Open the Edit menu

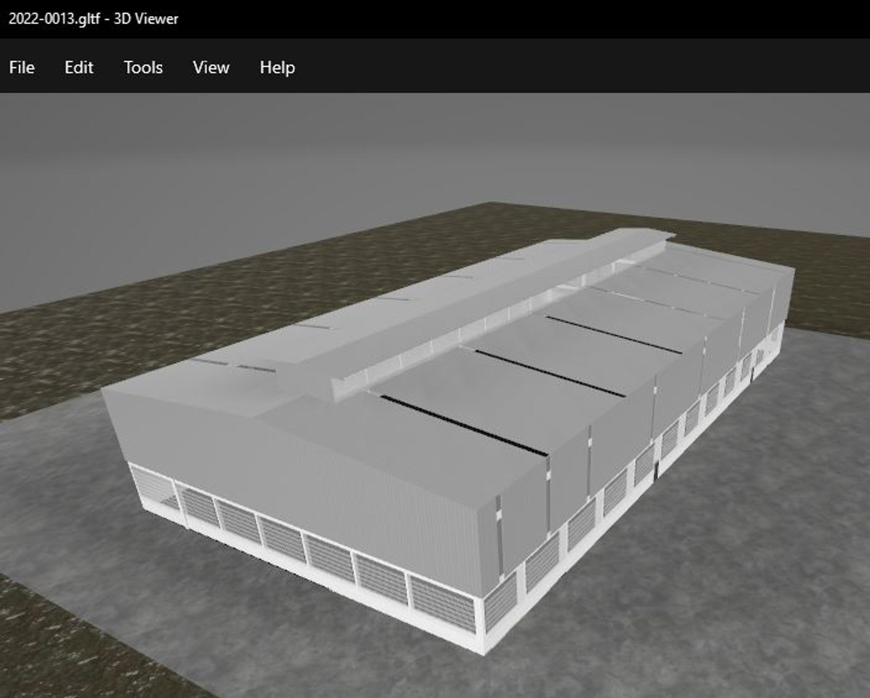(x=79, y=67)
